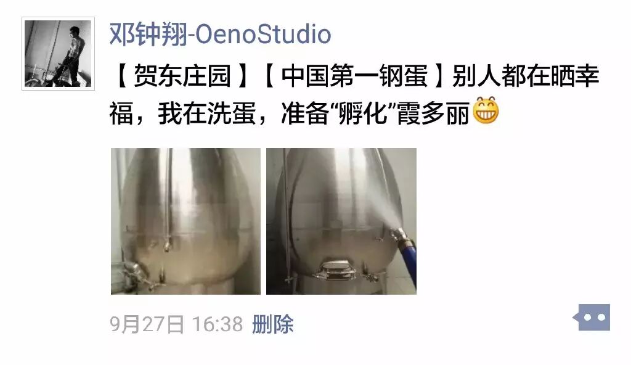The image size is (631, 365).
Task: Click the grinning emoji after 霞多丽
Action: point(486,110)
